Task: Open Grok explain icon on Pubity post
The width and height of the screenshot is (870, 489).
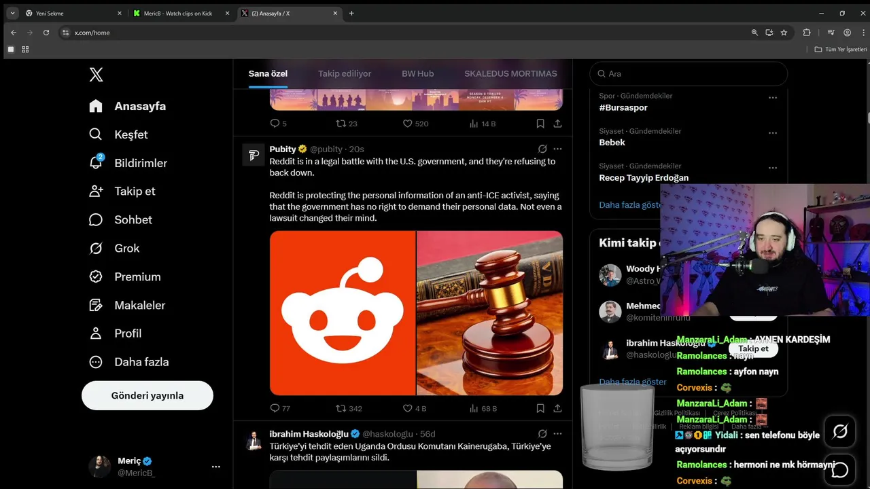Action: tap(542, 149)
